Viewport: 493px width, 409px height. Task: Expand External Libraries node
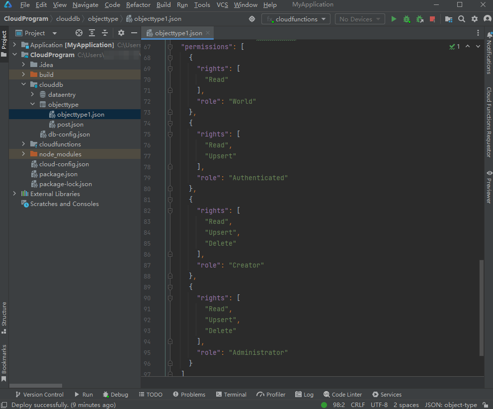pyautogui.click(x=14, y=194)
